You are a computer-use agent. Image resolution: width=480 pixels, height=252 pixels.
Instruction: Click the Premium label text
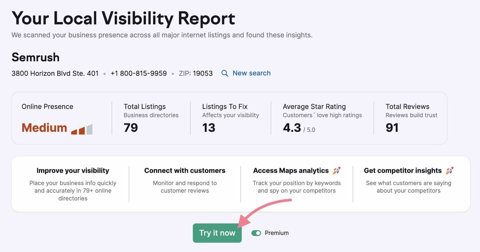click(277, 233)
